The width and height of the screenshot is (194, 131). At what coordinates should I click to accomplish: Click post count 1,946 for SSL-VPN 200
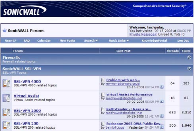pyautogui.click(x=186, y=125)
